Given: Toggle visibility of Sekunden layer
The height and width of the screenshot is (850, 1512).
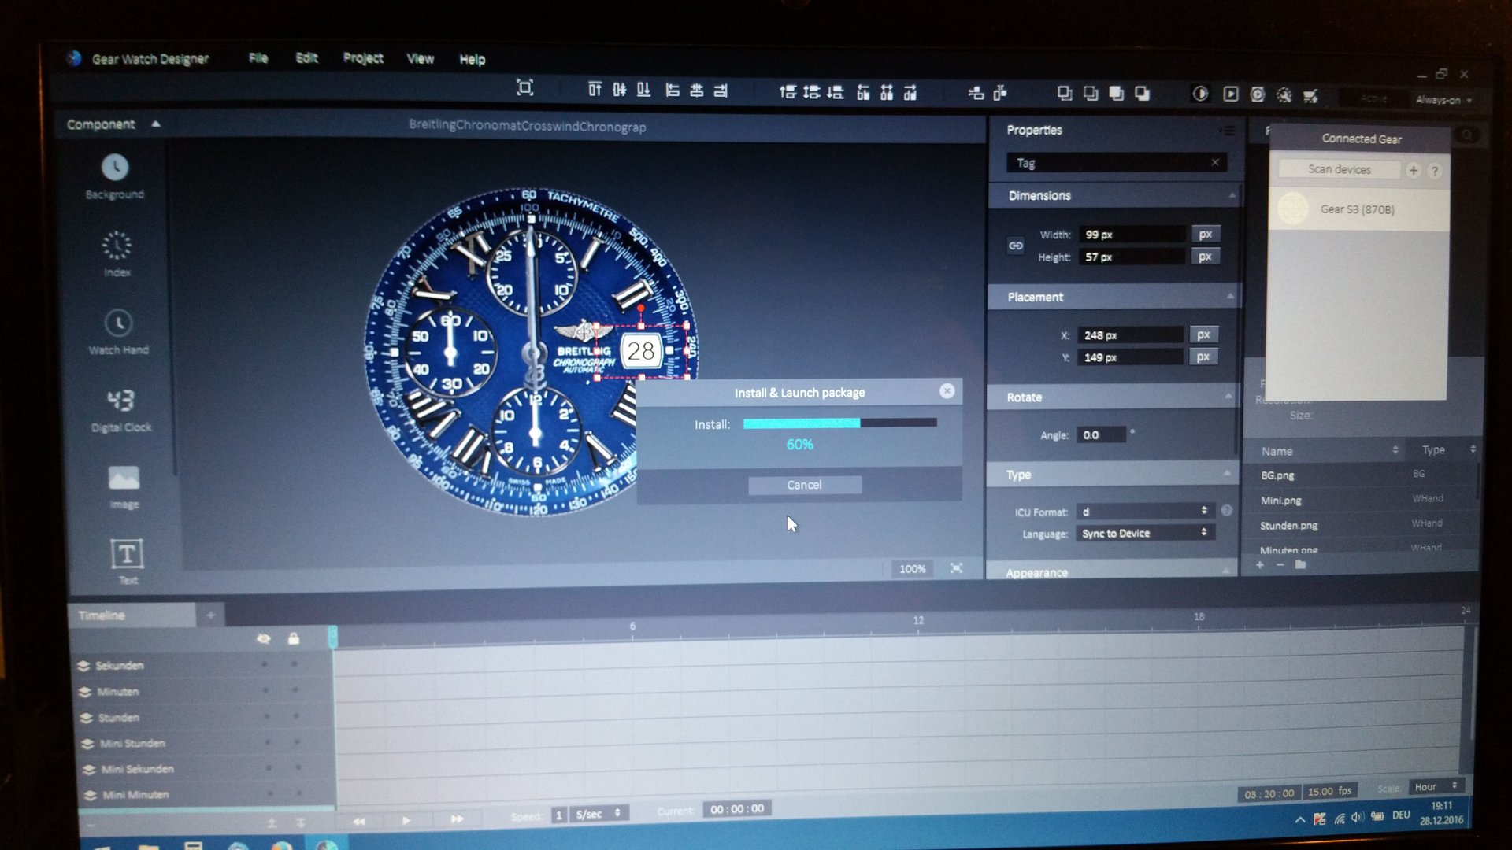Looking at the screenshot, I should (x=265, y=665).
